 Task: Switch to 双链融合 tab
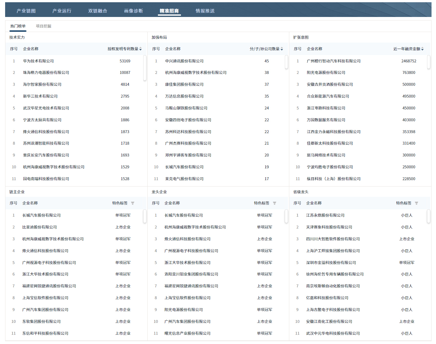(98, 11)
